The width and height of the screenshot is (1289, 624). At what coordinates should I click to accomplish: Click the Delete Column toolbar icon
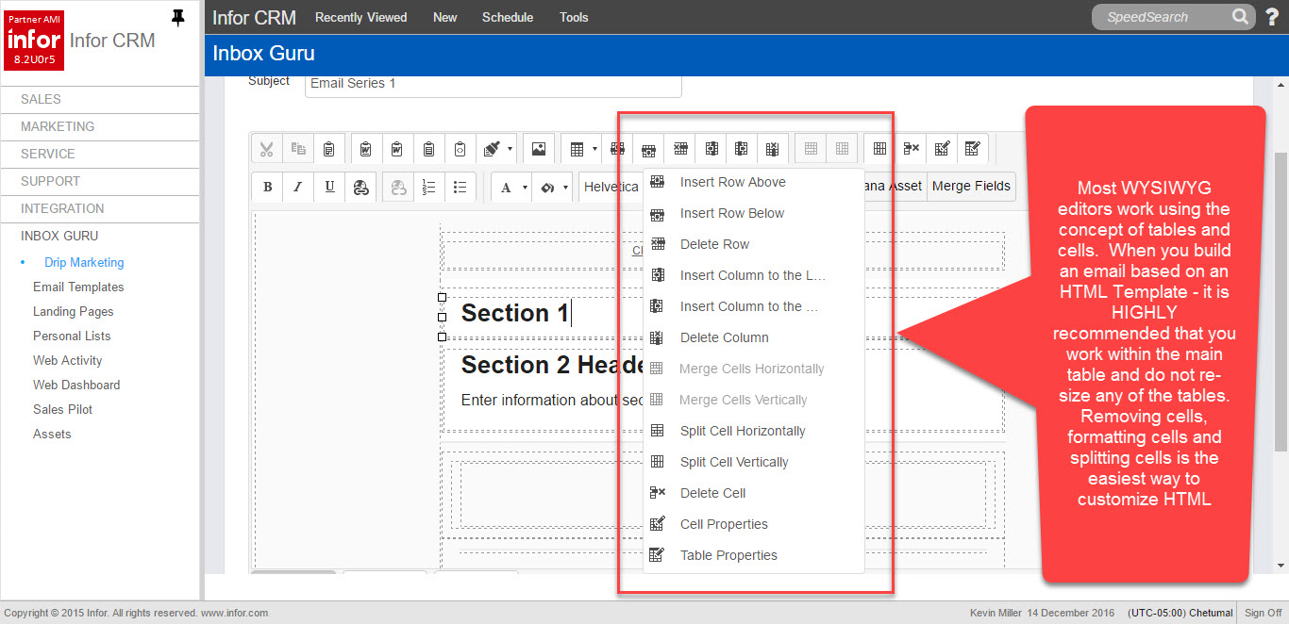772,149
